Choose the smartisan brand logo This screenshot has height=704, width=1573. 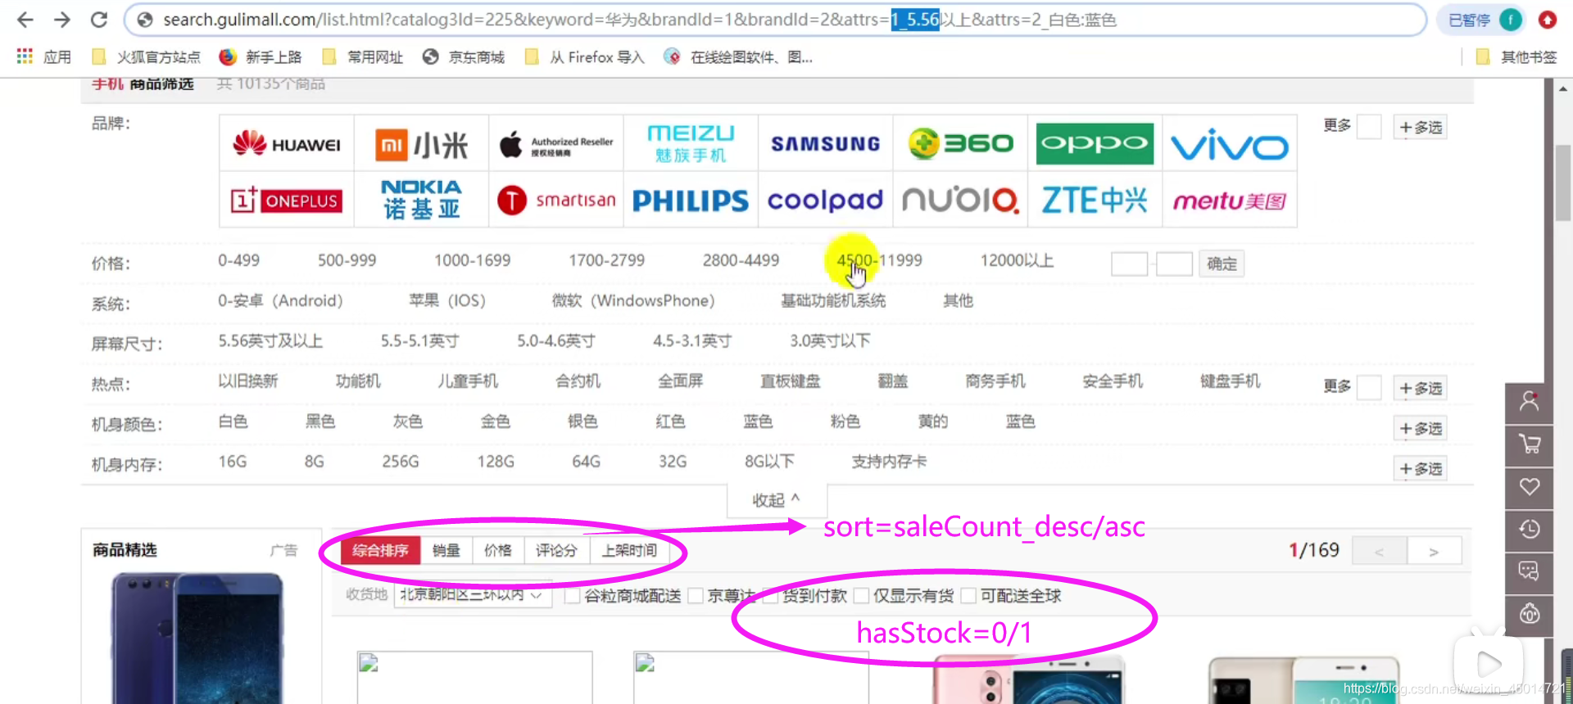coord(556,200)
